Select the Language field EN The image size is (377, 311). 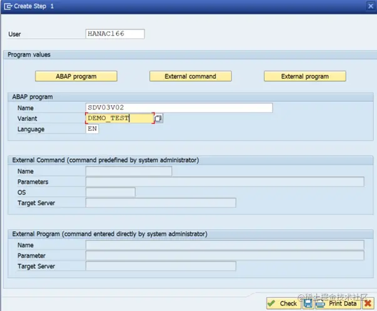tap(92, 129)
